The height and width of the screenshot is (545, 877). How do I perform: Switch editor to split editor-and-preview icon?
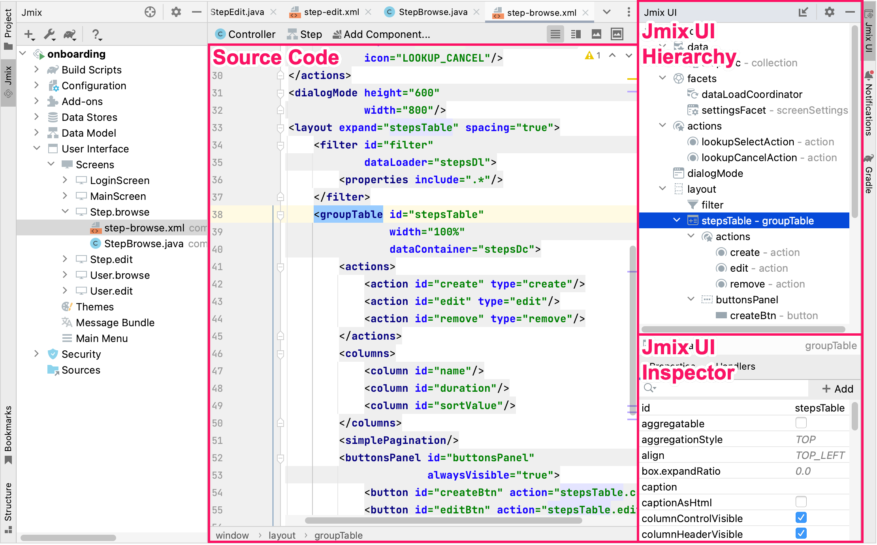click(x=576, y=34)
